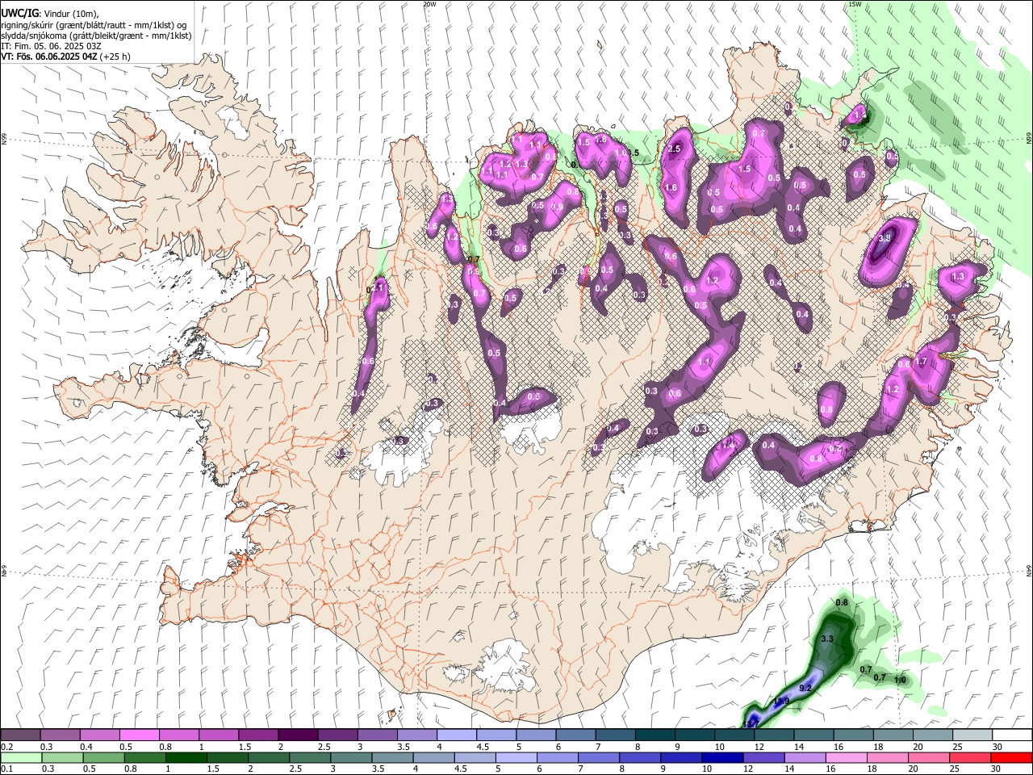The width and height of the screenshot is (1033, 775).
Task: Select the palest green first swatch of the lower legend
Action: [x=20, y=757]
